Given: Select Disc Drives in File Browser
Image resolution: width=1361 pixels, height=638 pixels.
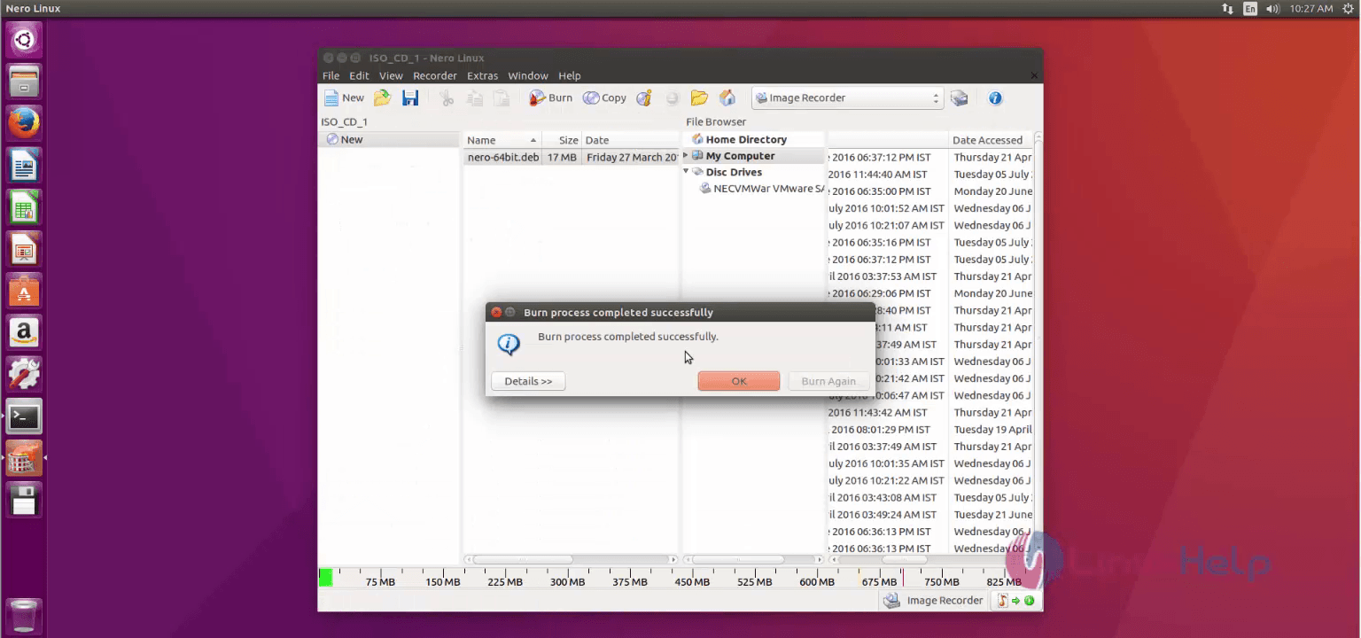Looking at the screenshot, I should pos(734,172).
